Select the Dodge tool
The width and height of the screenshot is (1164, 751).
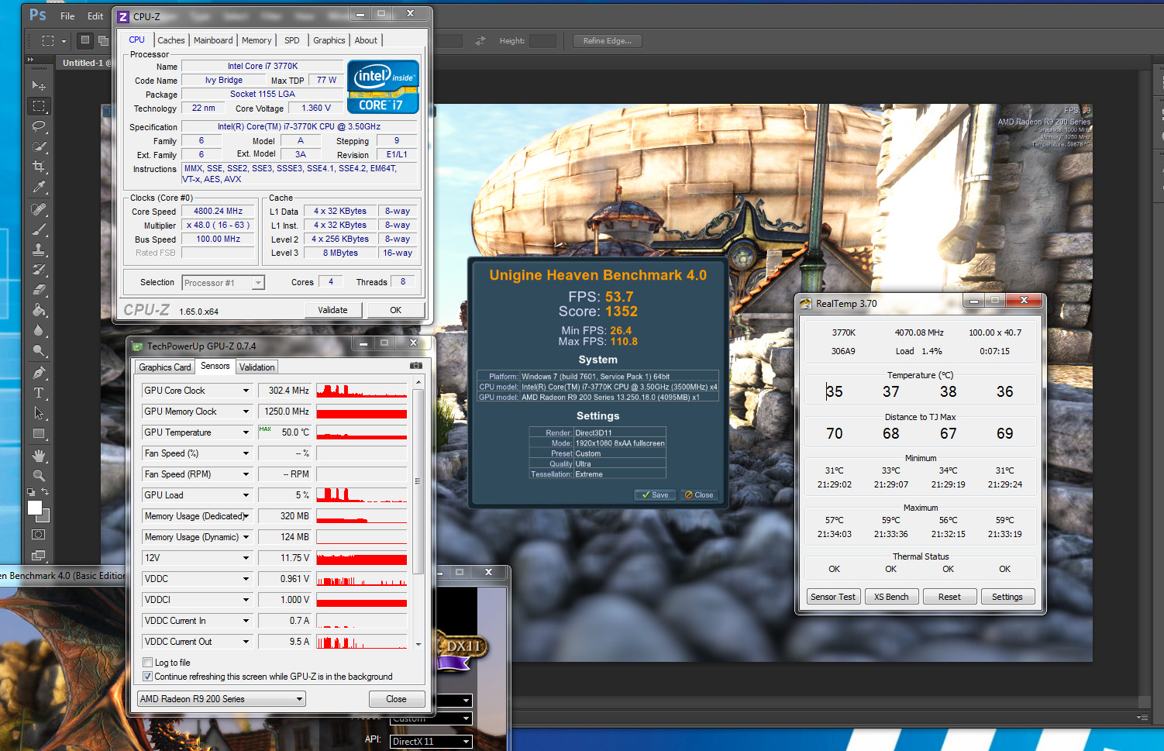pyautogui.click(x=39, y=350)
